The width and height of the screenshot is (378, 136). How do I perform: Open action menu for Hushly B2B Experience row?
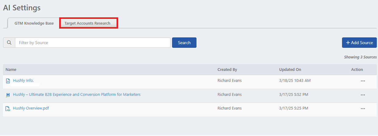click(363, 95)
